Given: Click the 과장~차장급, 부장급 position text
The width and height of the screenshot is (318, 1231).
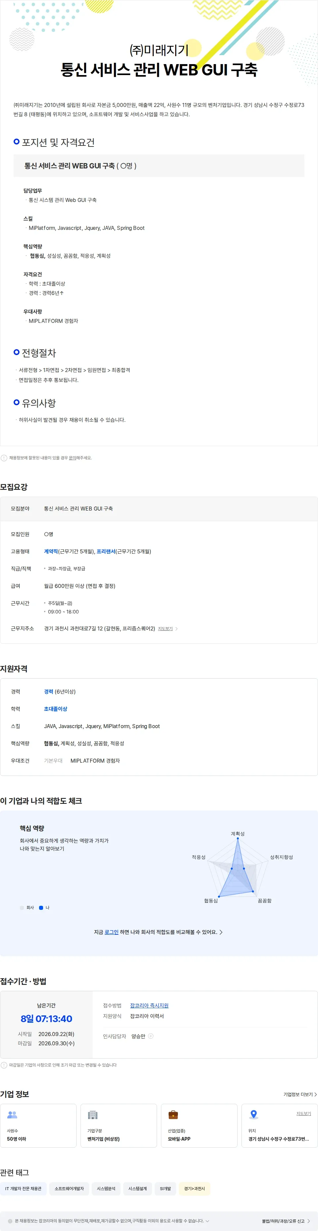Looking at the screenshot, I should 66,569.
